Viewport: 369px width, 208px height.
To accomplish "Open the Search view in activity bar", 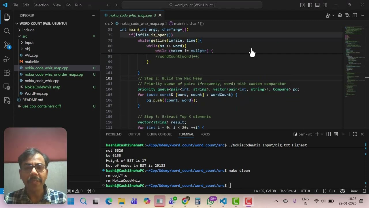I will pos(7,31).
